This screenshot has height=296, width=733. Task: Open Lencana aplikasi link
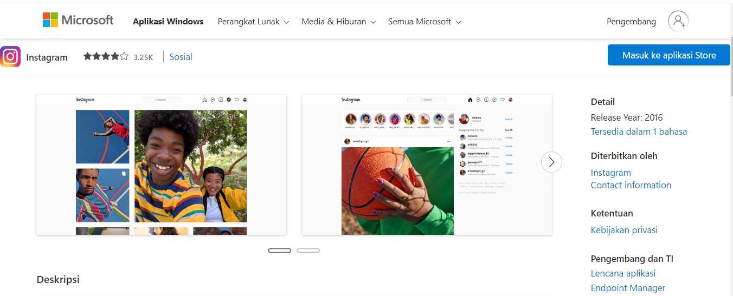[x=623, y=273]
